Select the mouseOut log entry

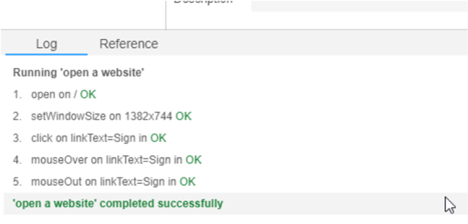click(104, 182)
